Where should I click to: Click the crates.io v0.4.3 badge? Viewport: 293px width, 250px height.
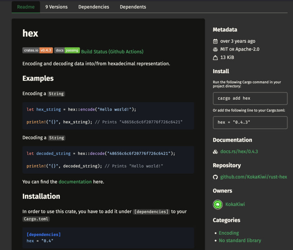pyautogui.click(x=37, y=51)
